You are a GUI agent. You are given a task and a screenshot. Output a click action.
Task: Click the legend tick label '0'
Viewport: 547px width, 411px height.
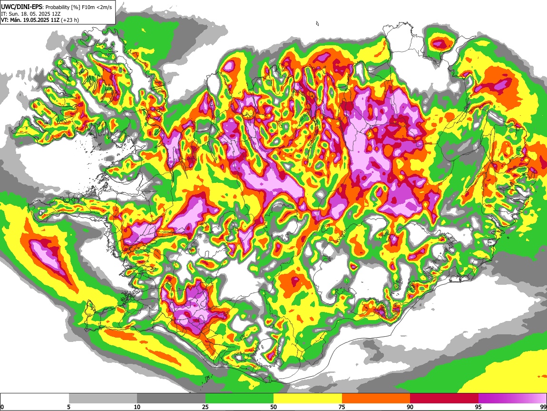2,407
